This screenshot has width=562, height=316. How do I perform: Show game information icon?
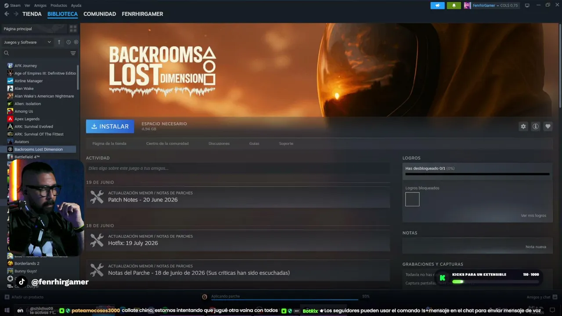(536, 126)
